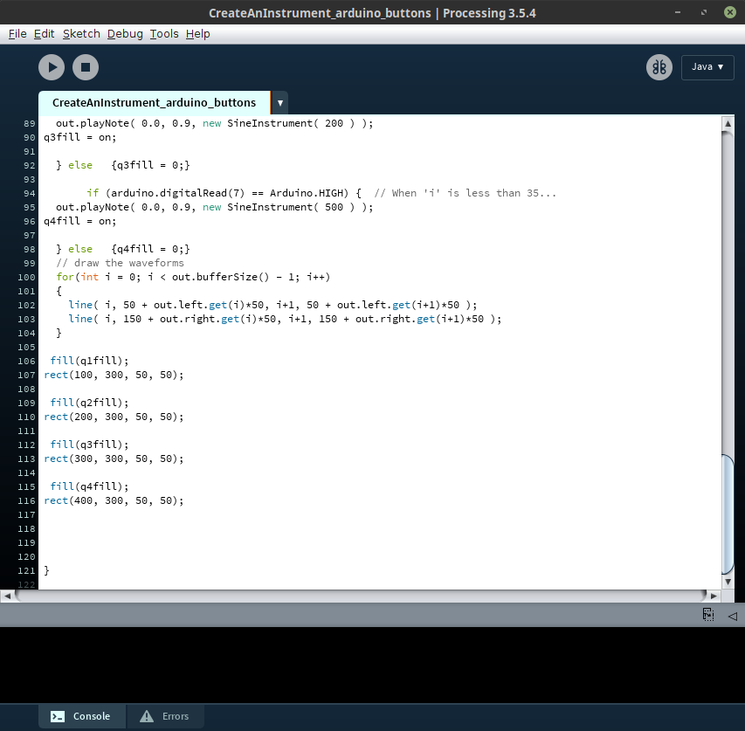The image size is (745, 731).
Task: Click 'SineInstrument( 500 )' on line 95
Action: pyautogui.click(x=291, y=207)
